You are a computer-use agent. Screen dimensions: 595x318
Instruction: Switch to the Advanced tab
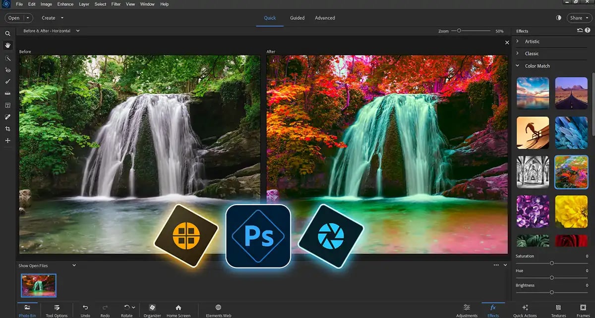325,18
